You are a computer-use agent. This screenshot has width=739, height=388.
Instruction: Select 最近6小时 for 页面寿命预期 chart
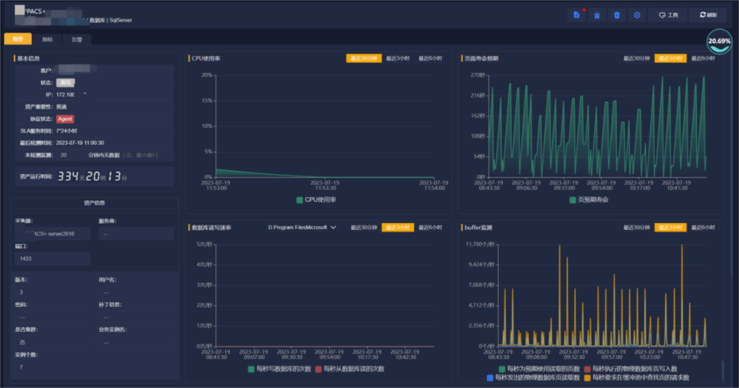tap(703, 58)
